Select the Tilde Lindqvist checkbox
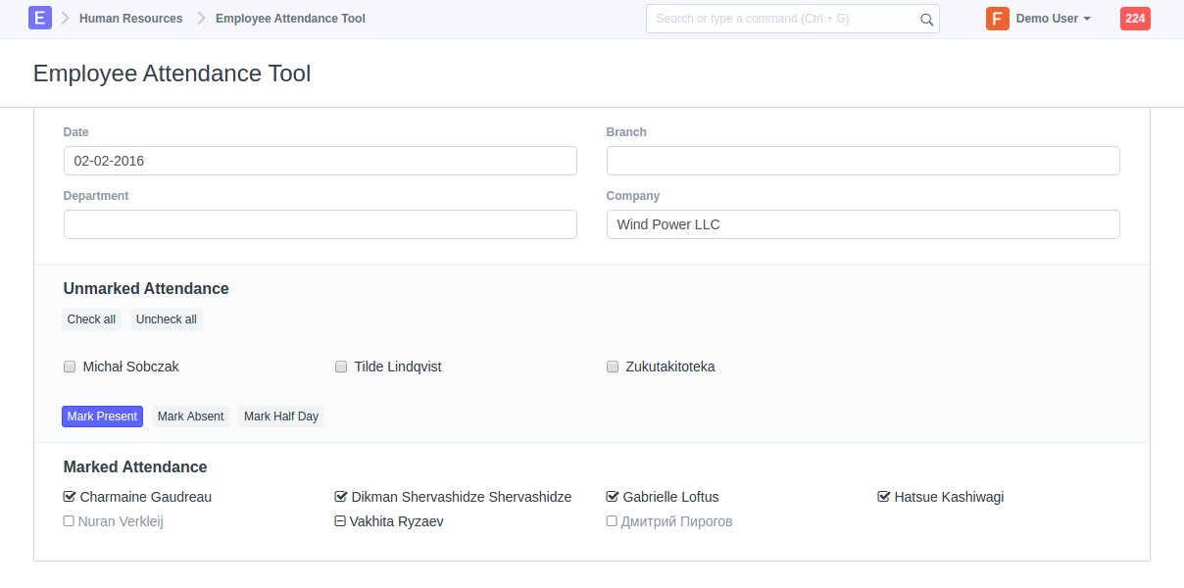Viewport: 1184px width, 588px height. tap(341, 367)
